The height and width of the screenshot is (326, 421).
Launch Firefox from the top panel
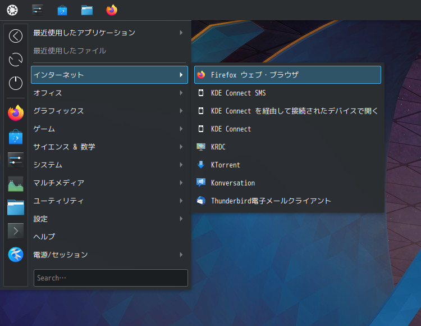point(112,10)
